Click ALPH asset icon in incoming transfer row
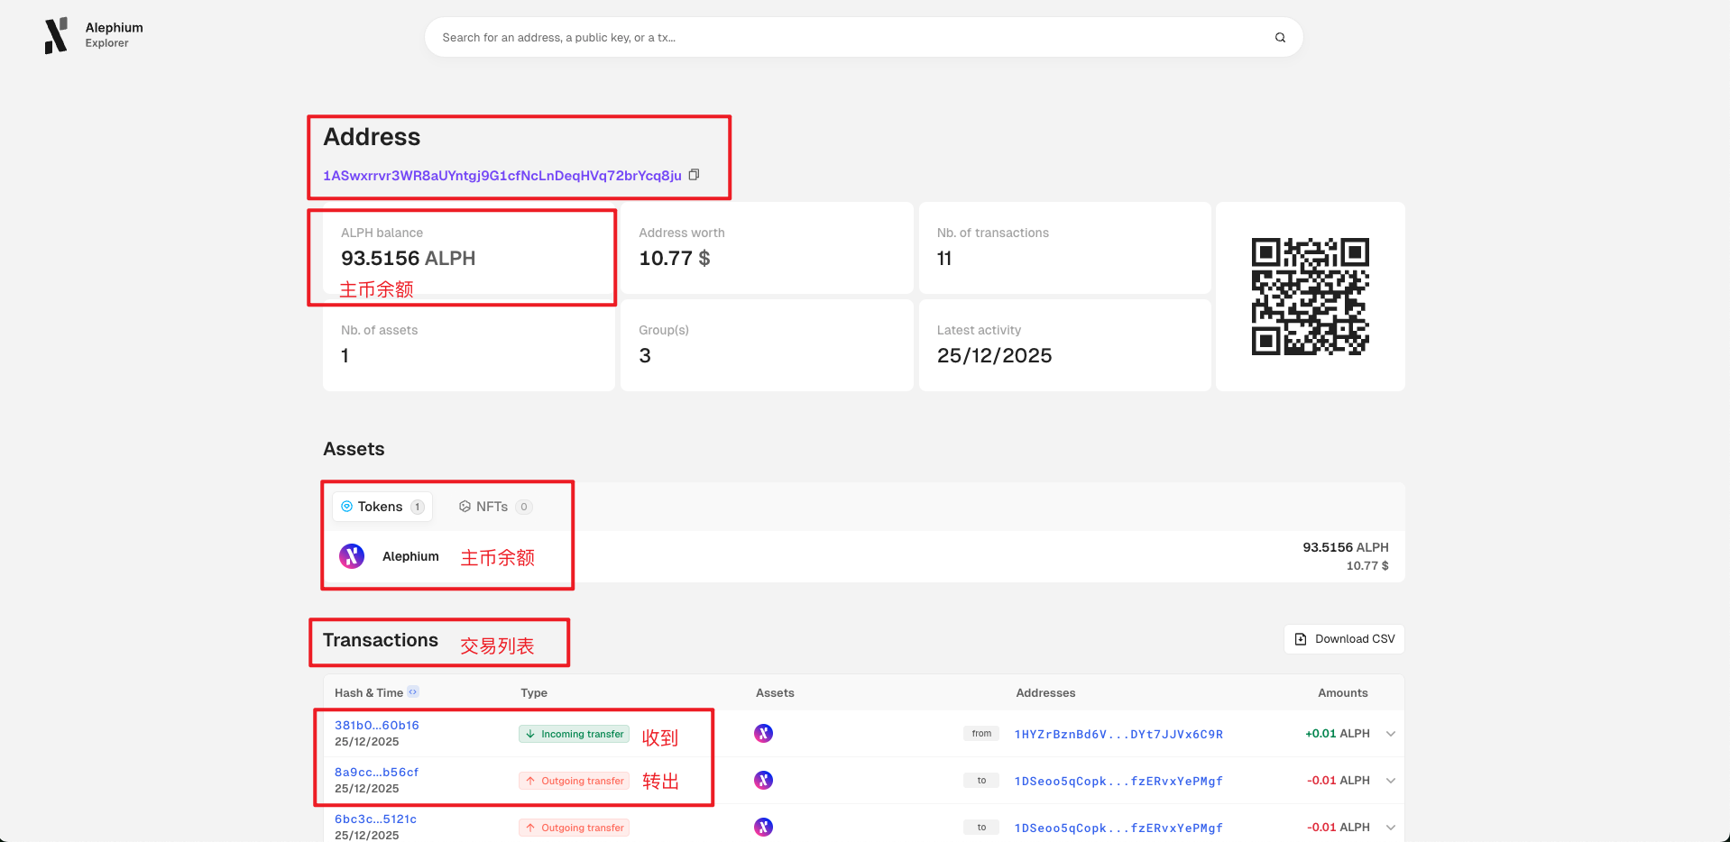Screen dimensions: 1730x842 point(763,734)
